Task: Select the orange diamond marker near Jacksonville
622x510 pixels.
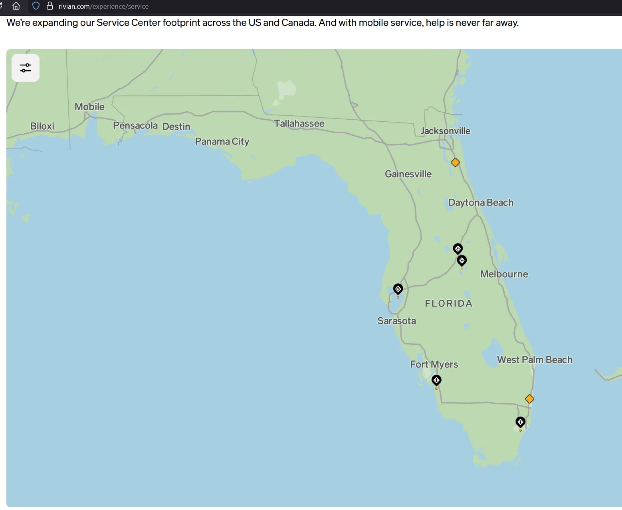Action: (455, 162)
